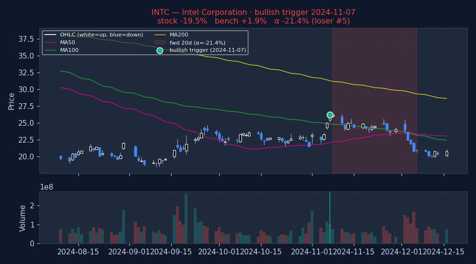Select the fwd 20d shaded swatch in the legend

click(x=160, y=43)
